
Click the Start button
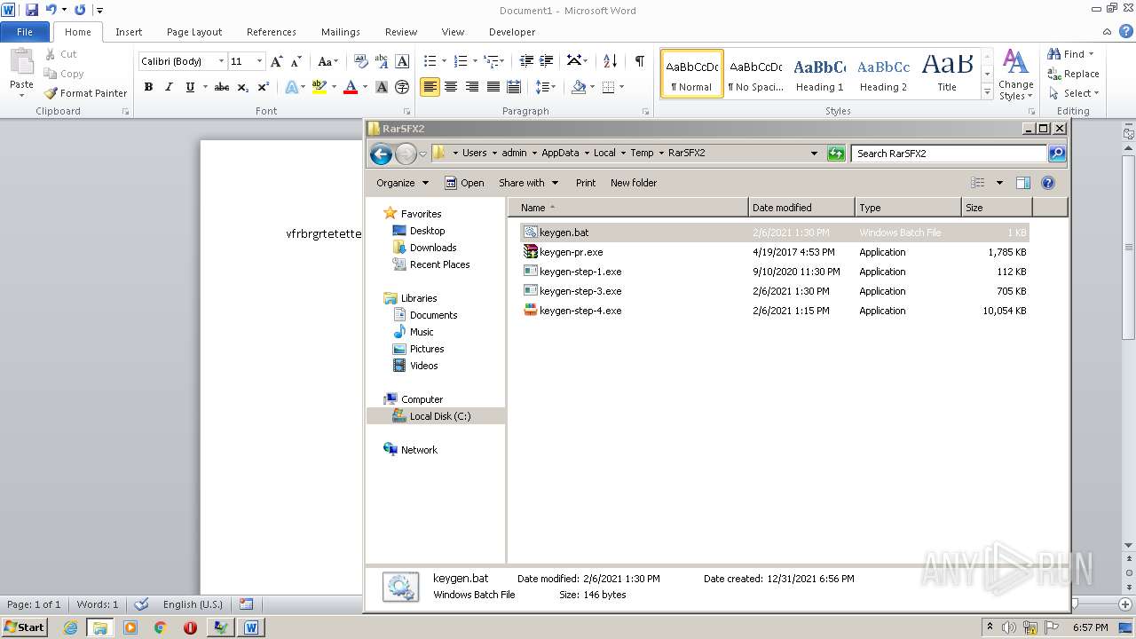pos(24,627)
